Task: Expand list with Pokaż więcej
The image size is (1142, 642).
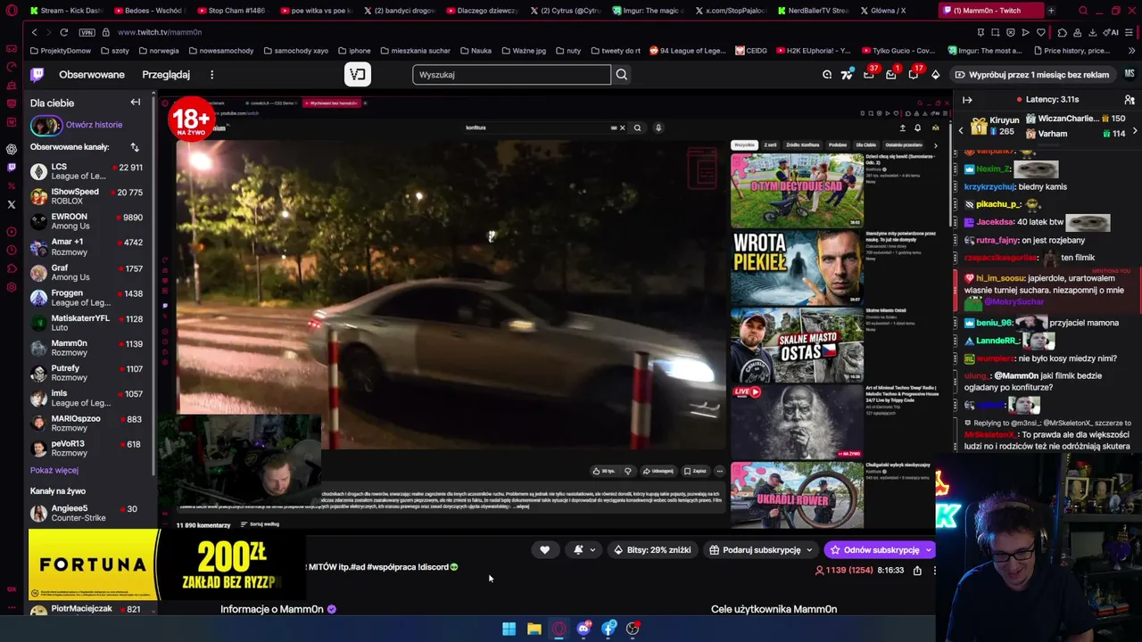Action: click(x=54, y=470)
